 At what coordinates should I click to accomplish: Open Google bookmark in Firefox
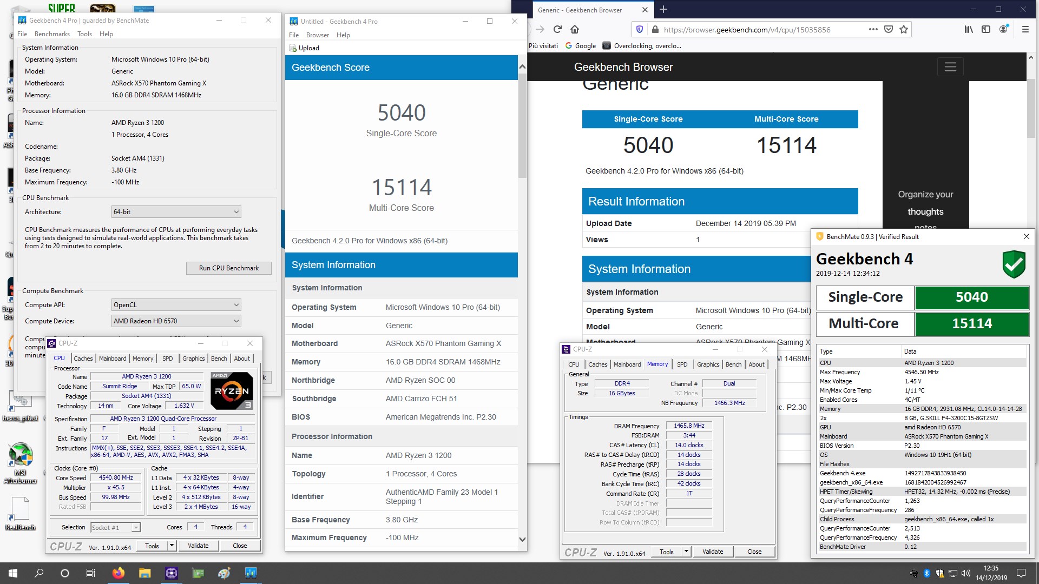[580, 46]
